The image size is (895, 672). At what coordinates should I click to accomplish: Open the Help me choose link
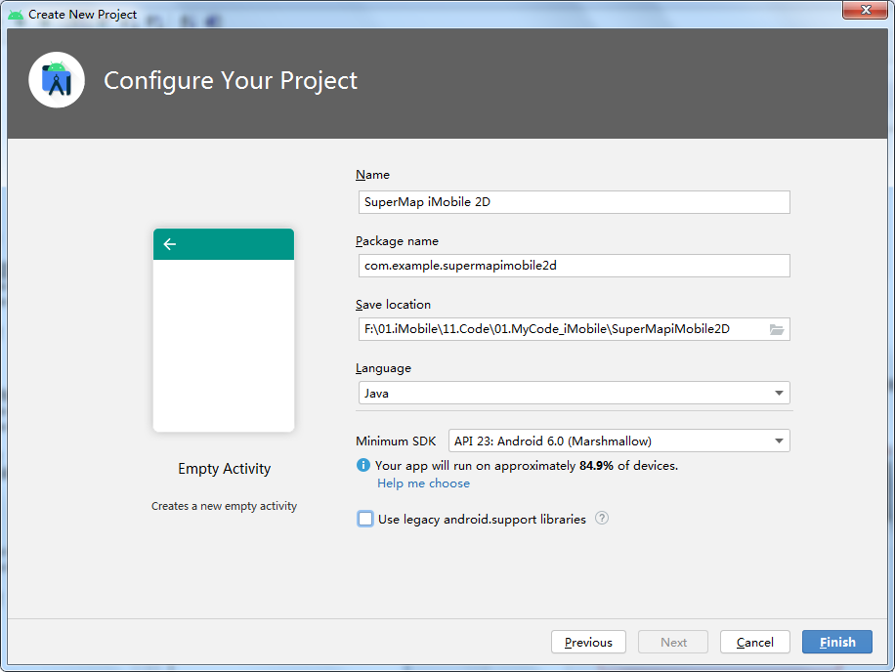point(423,483)
